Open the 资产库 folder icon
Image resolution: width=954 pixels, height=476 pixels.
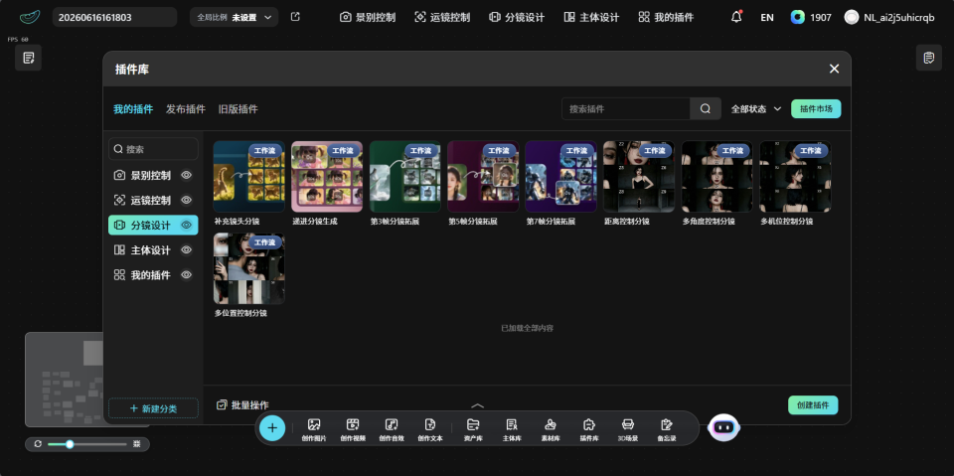473,425
